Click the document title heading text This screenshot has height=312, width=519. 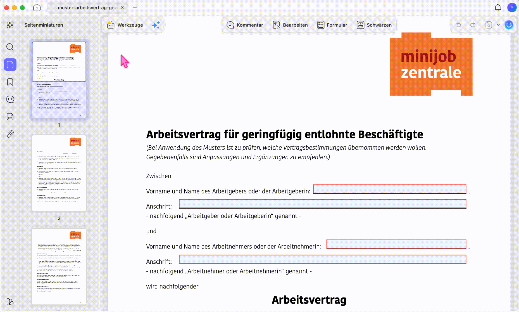click(285, 134)
